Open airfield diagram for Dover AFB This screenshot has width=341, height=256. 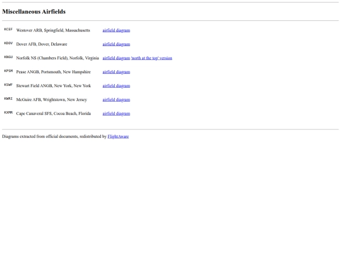click(116, 44)
